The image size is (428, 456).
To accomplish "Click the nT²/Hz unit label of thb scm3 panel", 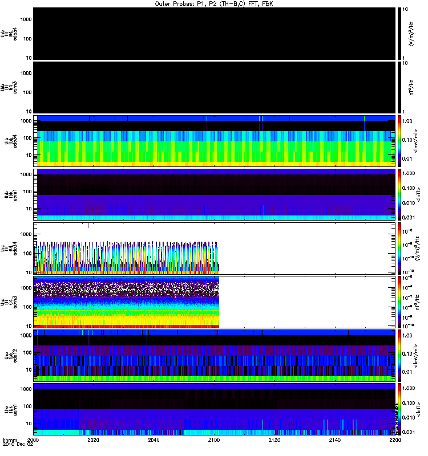I will 411,88.
